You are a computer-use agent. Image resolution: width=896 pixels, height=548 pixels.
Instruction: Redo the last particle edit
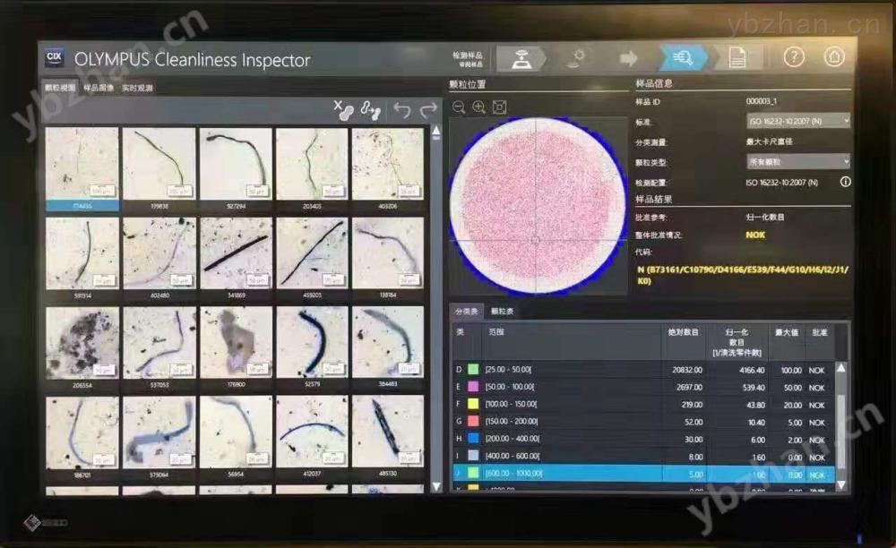pos(428,109)
